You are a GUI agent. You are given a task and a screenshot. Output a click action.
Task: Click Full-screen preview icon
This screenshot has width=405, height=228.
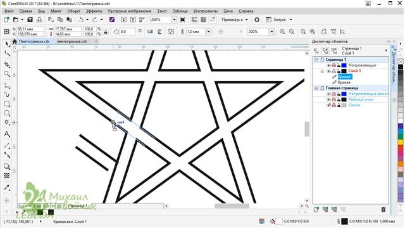click(183, 20)
